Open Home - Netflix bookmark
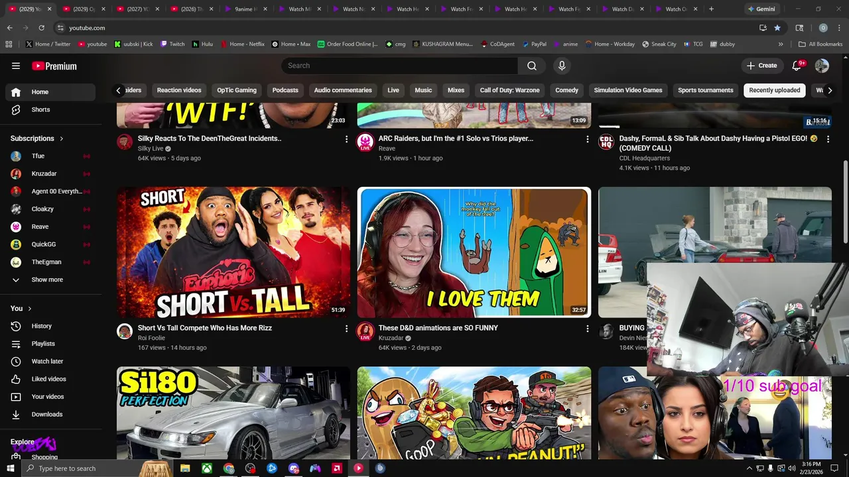 point(241,44)
